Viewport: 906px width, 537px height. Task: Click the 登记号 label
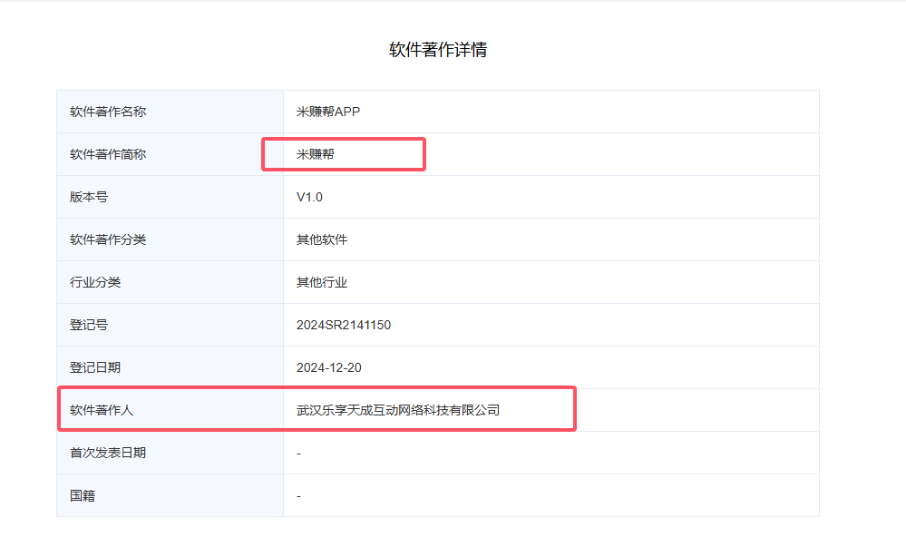(x=89, y=325)
